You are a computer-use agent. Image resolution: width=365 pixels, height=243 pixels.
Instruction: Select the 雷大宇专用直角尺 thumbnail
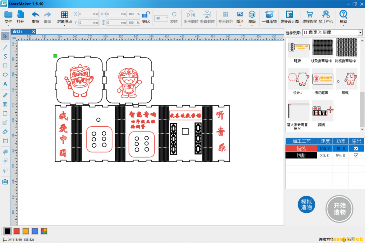pyautogui.click(x=299, y=111)
